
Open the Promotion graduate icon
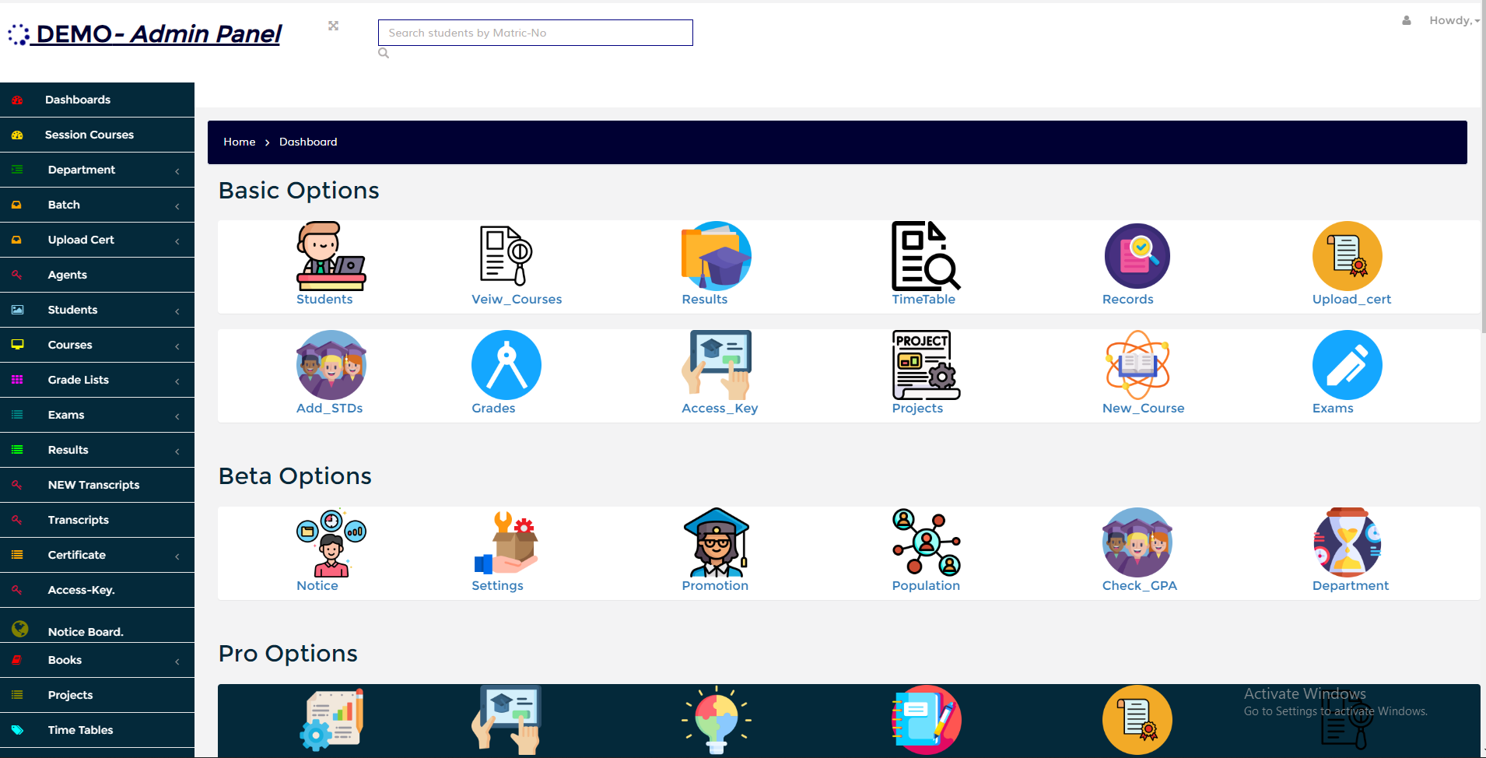[716, 542]
